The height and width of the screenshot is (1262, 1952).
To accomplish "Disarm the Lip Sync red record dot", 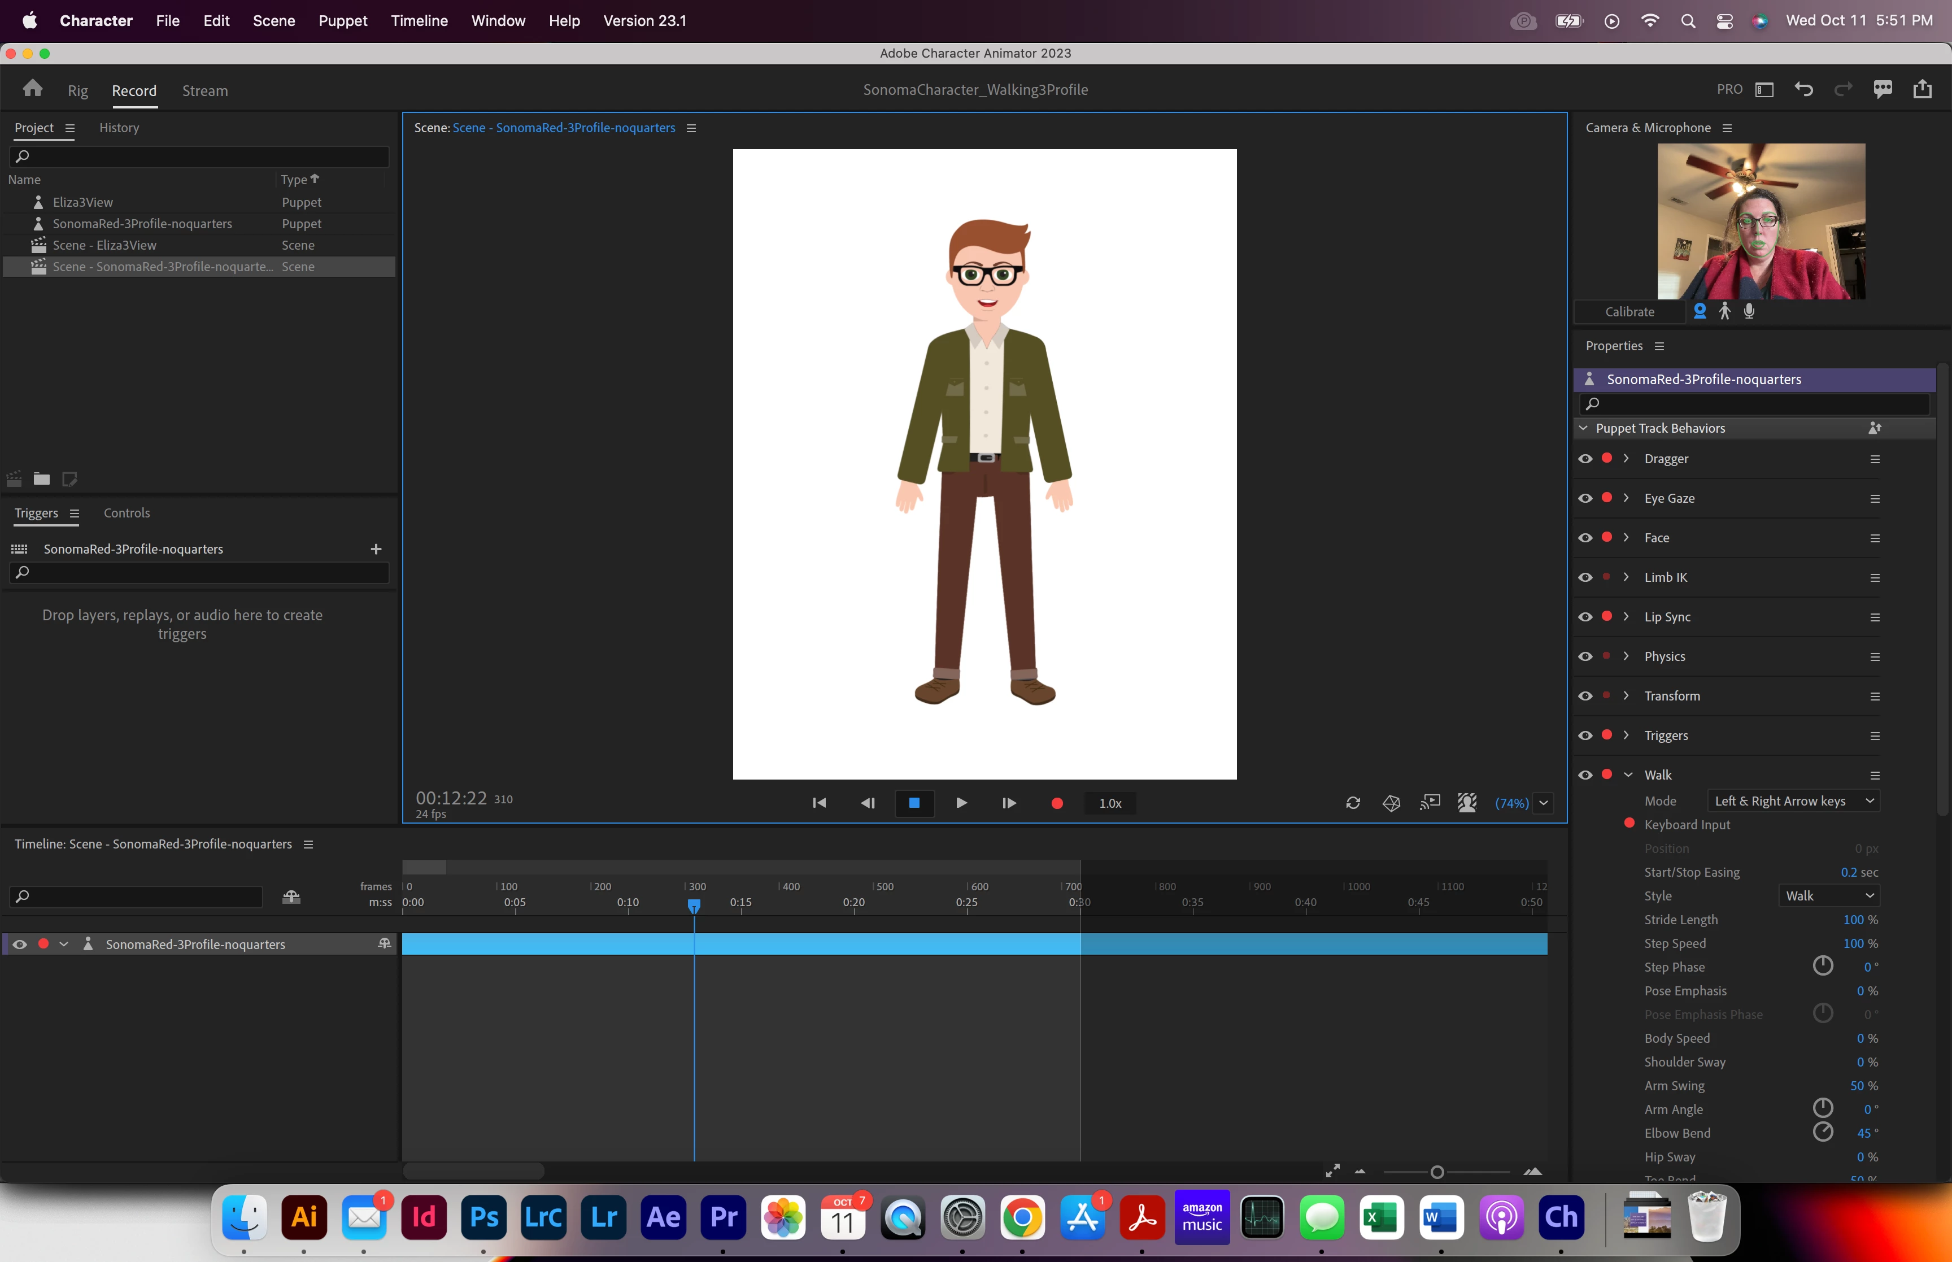I will (1606, 616).
